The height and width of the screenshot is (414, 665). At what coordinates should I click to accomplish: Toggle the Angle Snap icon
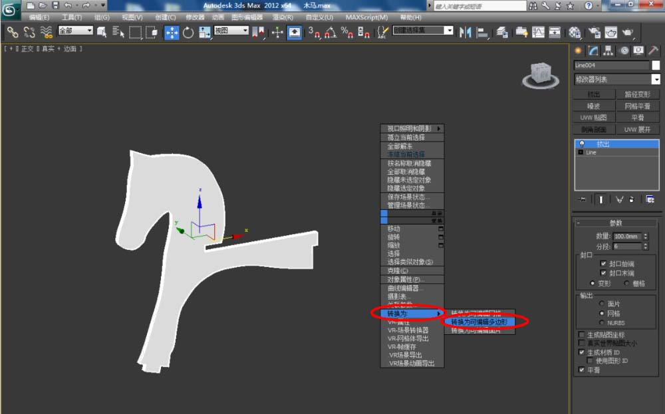pos(331,33)
